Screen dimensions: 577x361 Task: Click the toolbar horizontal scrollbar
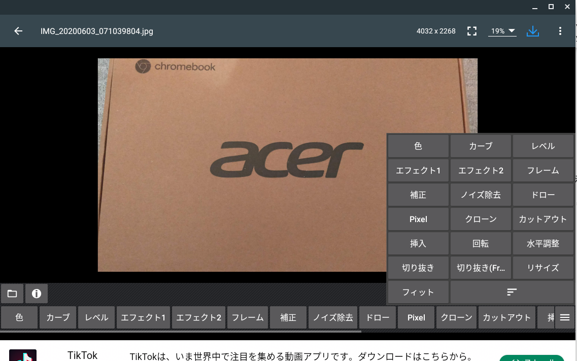pos(180,331)
